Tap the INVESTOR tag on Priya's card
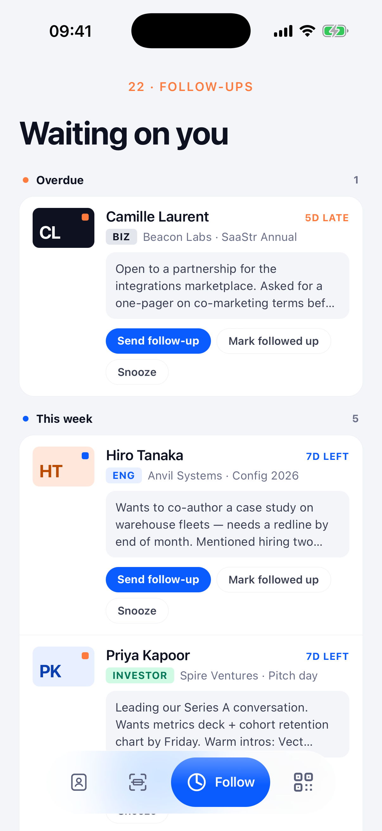The image size is (382, 831). pyautogui.click(x=140, y=675)
